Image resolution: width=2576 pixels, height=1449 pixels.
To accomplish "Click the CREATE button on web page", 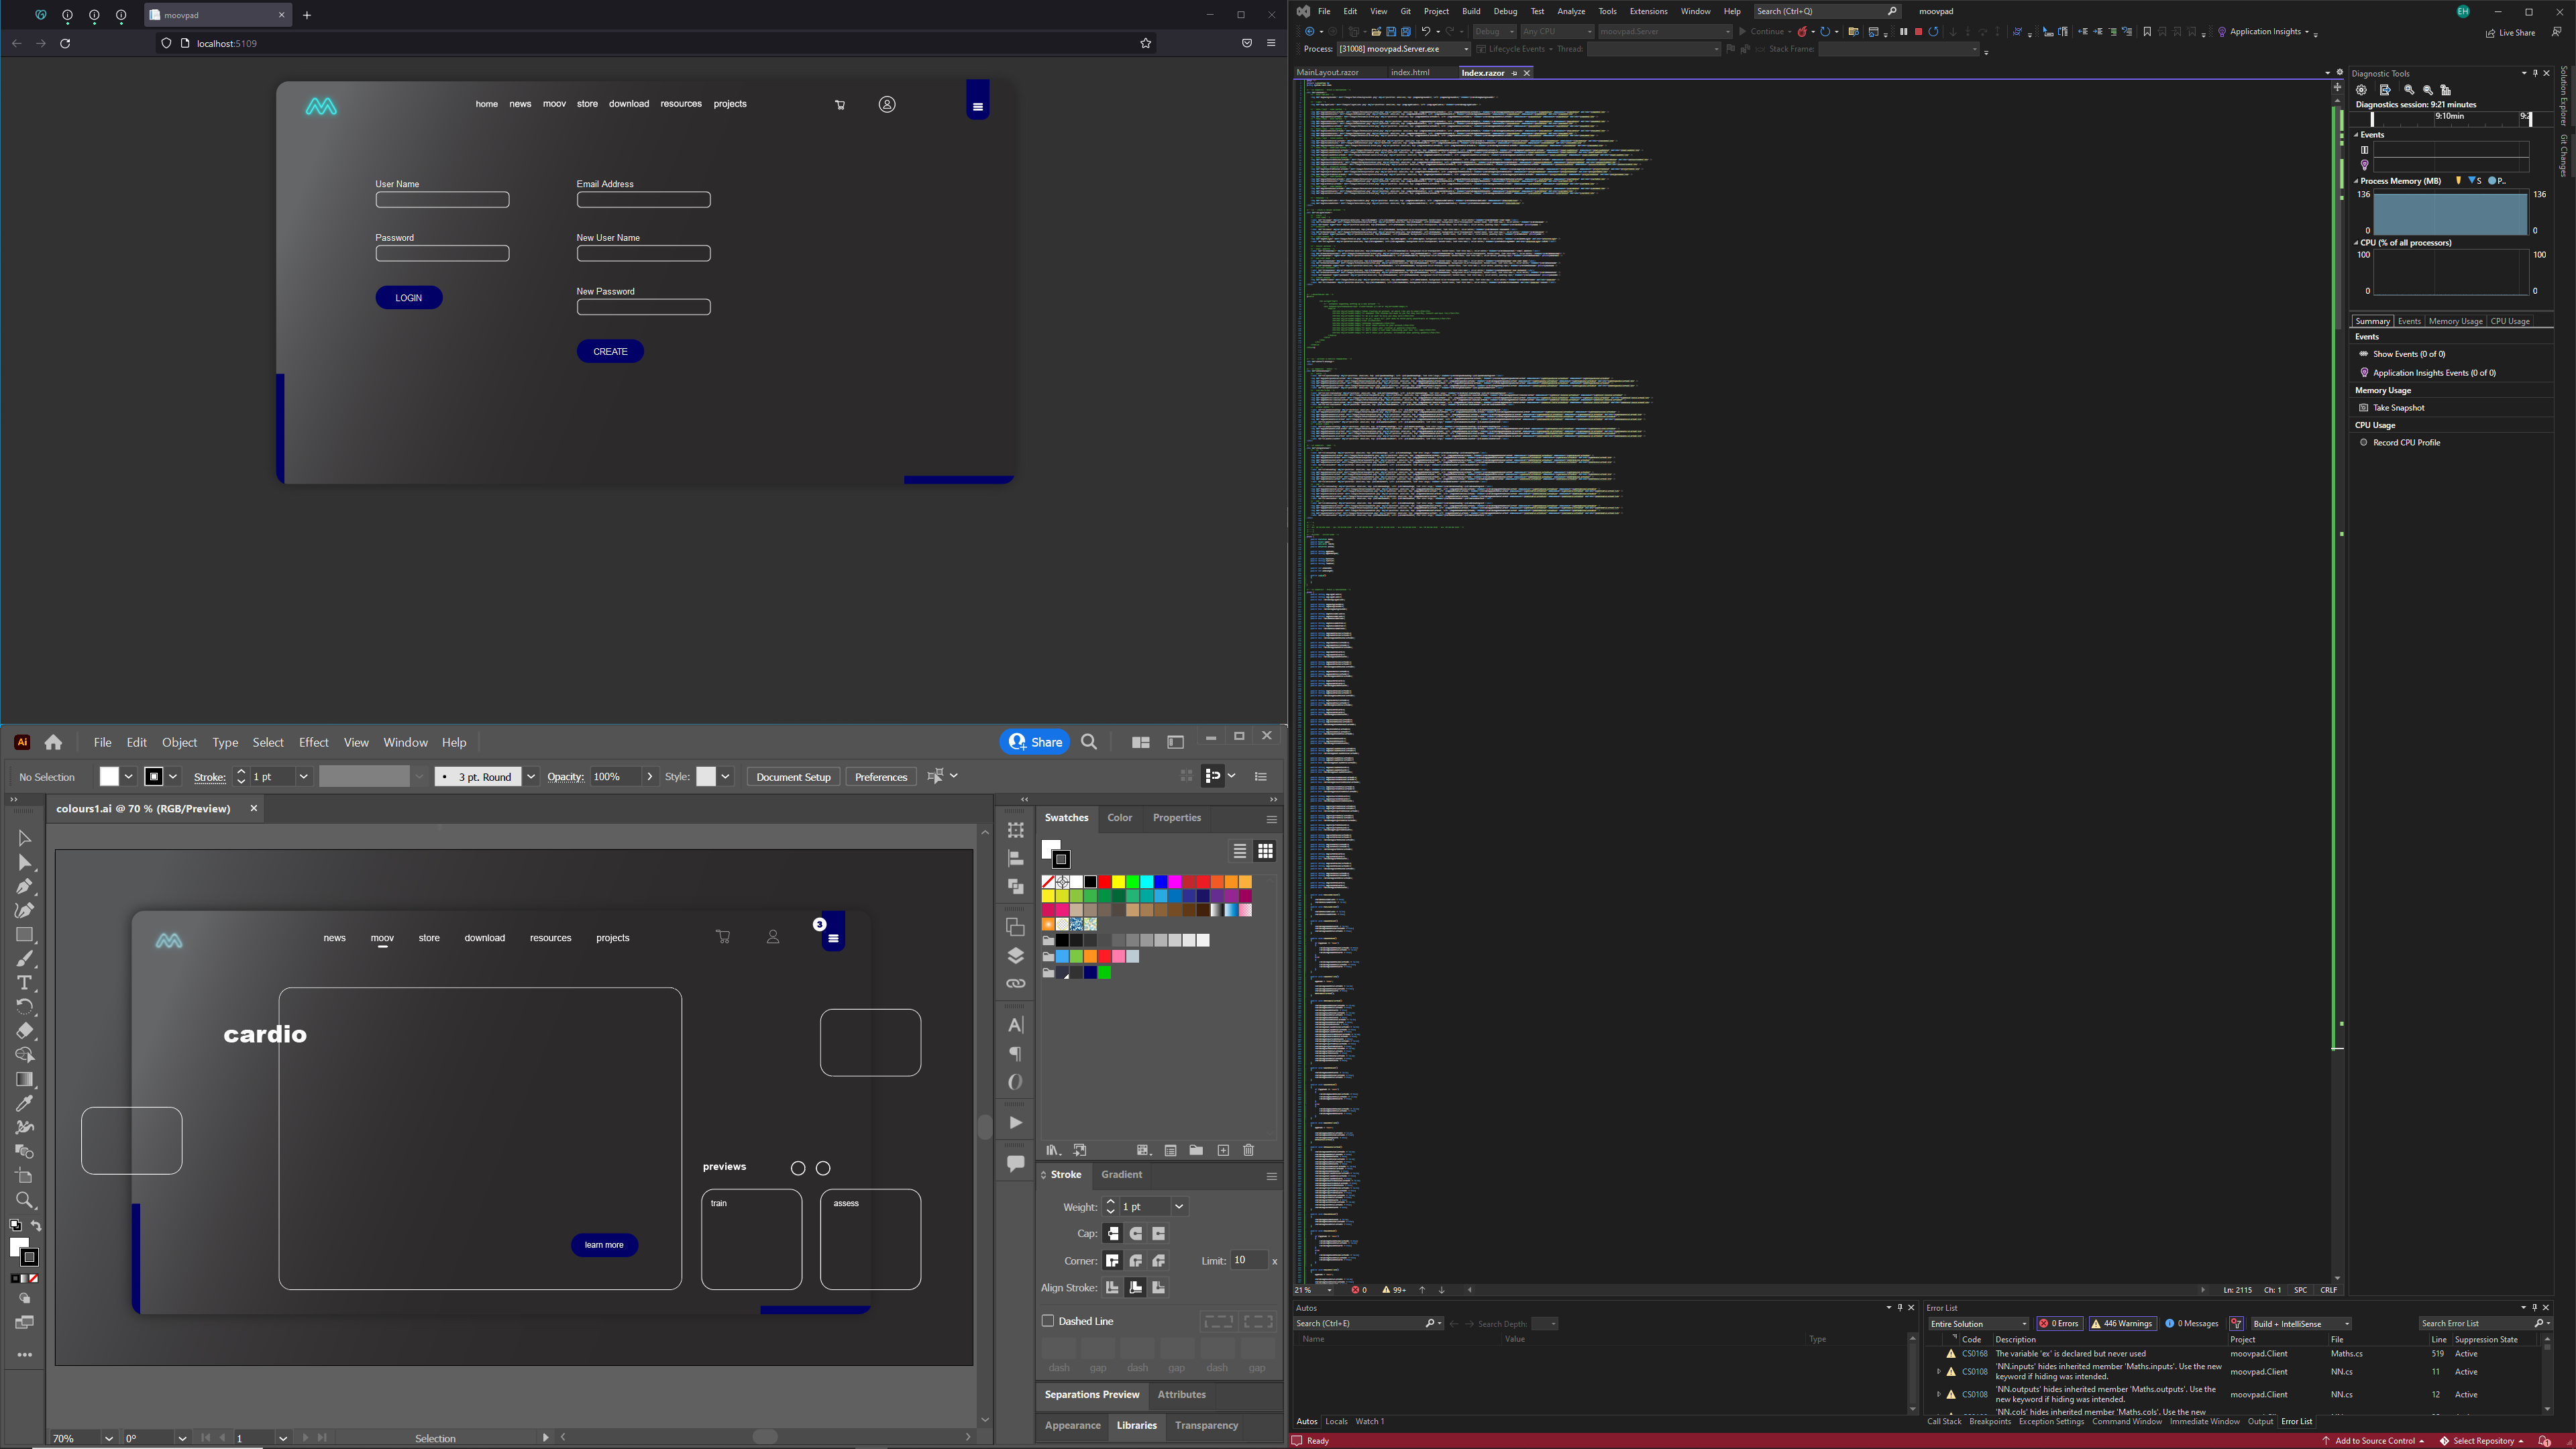I will click(610, 352).
